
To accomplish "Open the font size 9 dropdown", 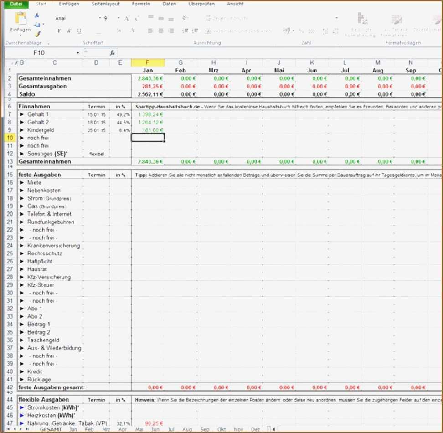I will tap(118, 18).
